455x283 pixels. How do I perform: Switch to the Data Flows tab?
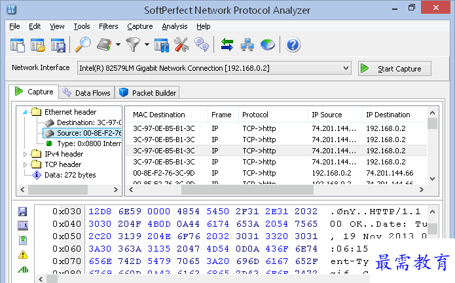tap(86, 92)
